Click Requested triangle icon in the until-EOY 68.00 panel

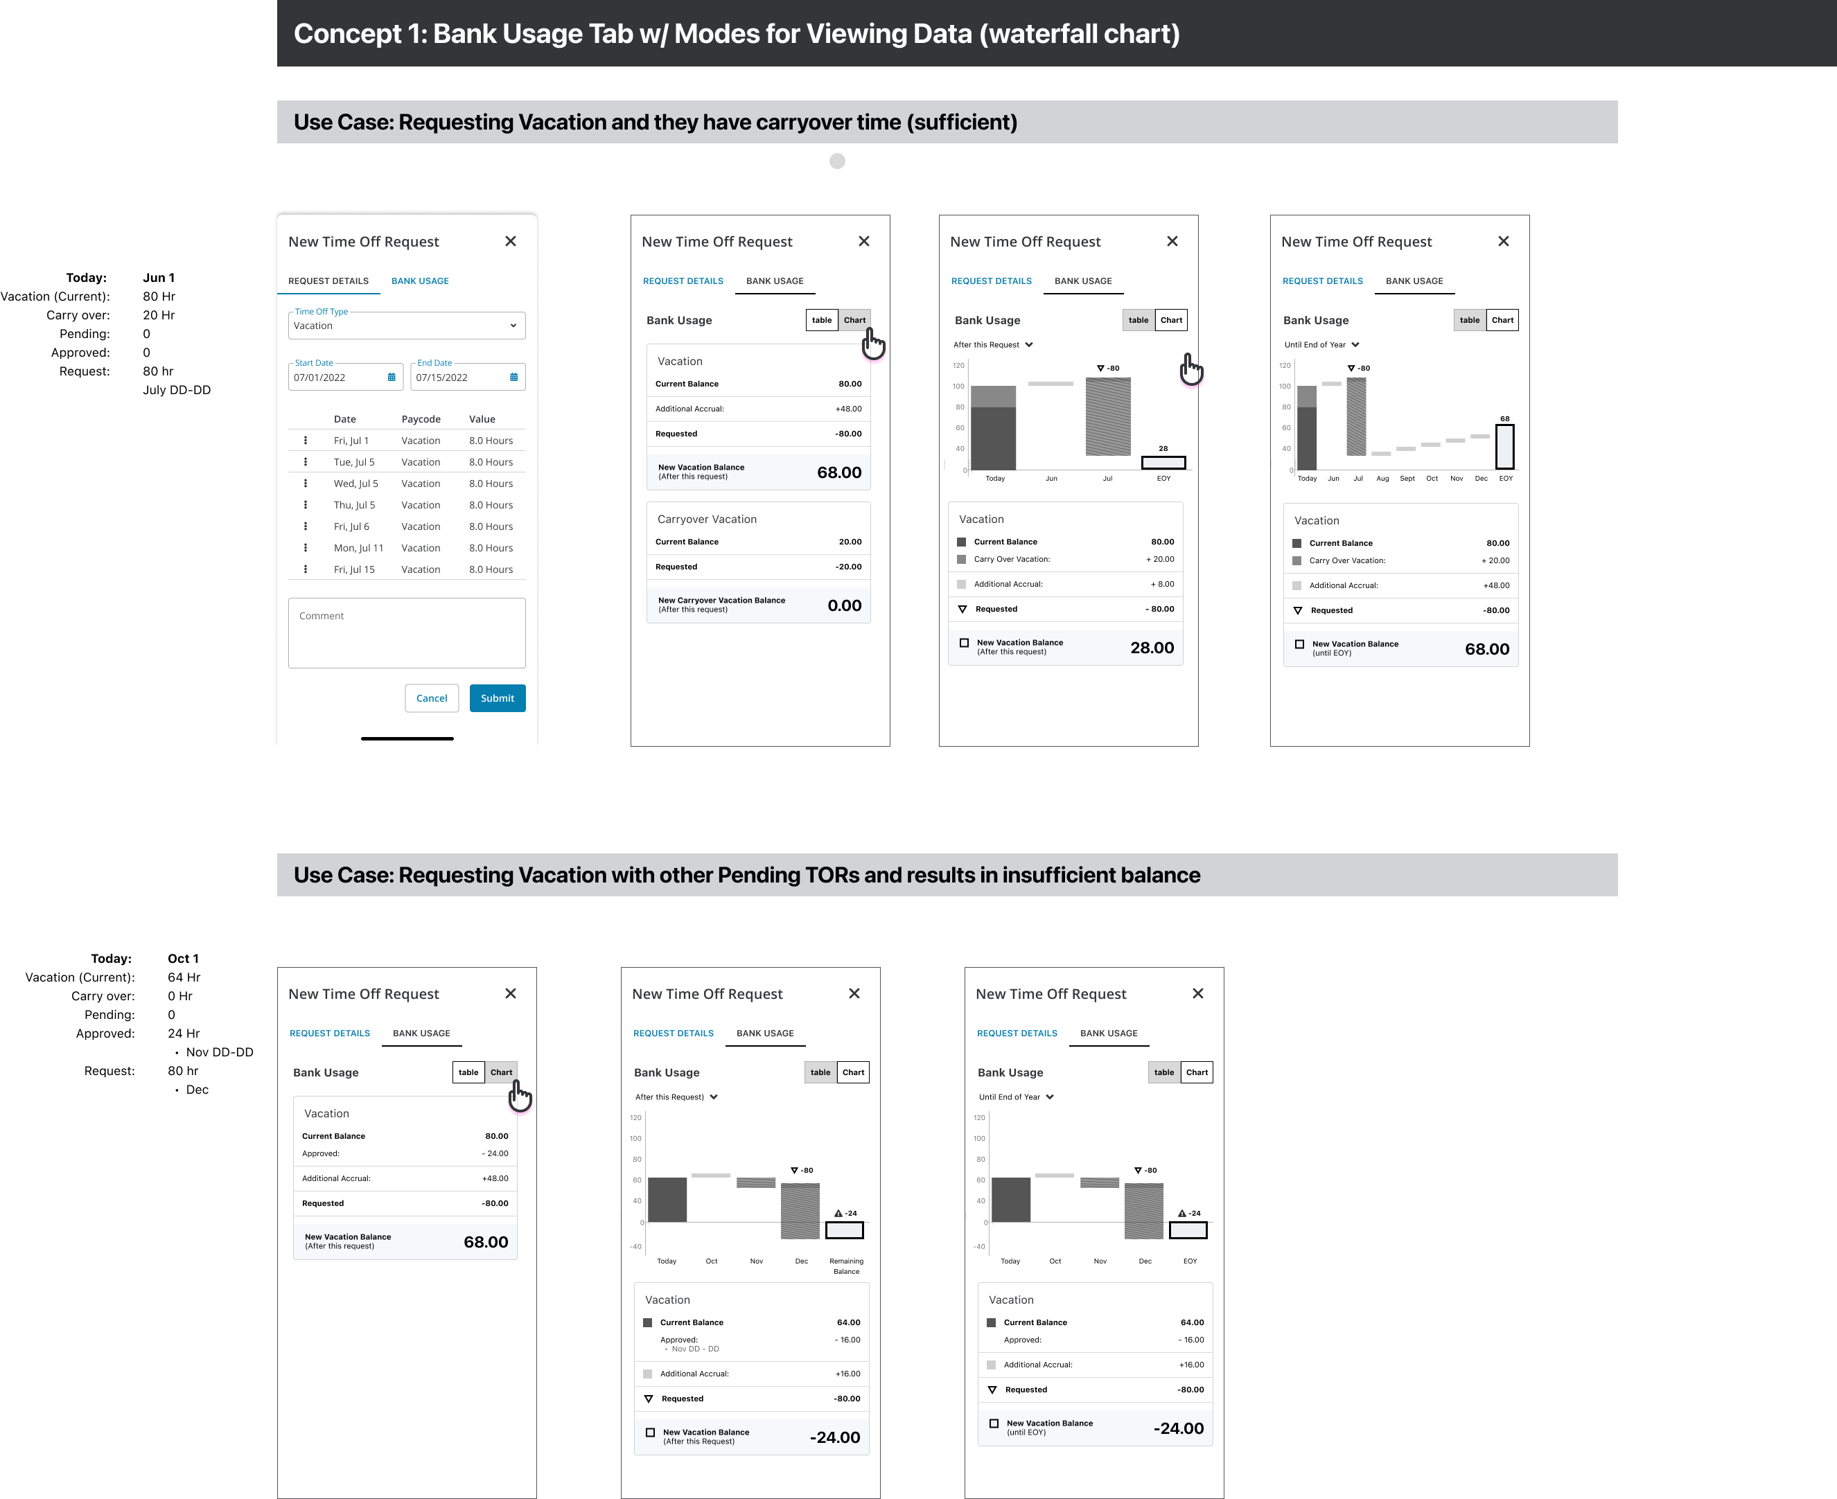coord(1297,612)
